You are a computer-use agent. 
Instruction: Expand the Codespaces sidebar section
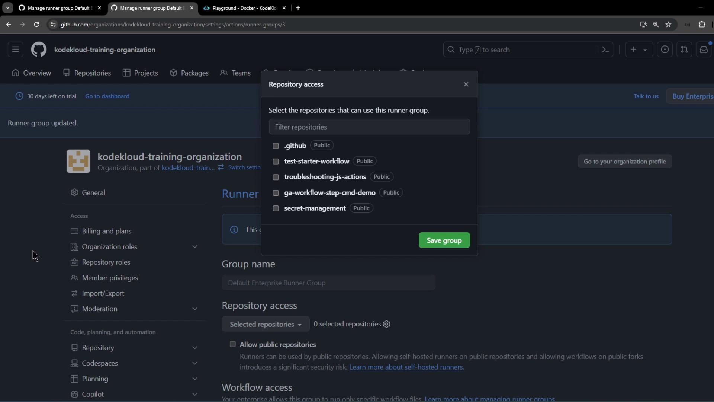(194, 363)
